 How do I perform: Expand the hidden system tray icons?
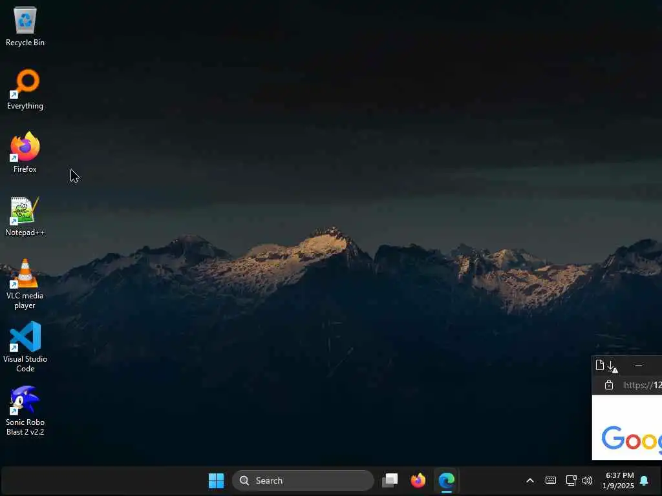click(530, 480)
